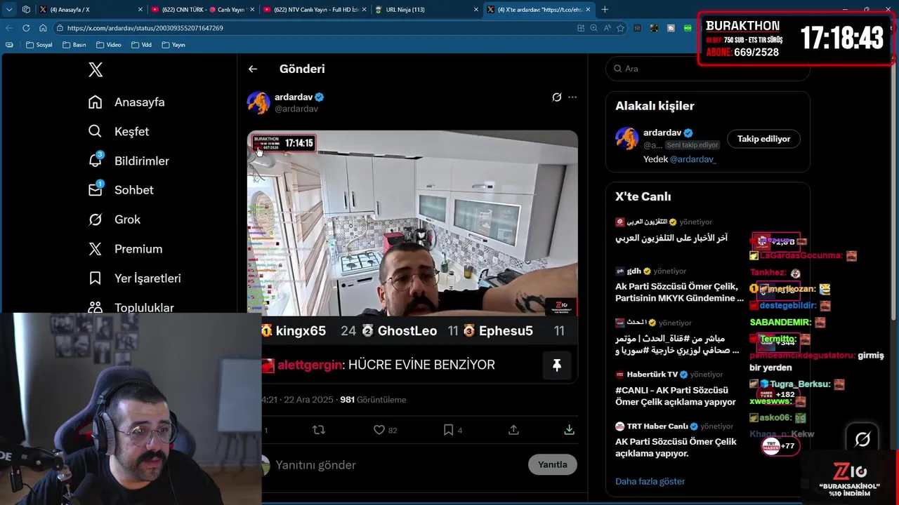Switch to the CNN TÜRK browser tab
This screenshot has height=505, width=899.
[202, 9]
